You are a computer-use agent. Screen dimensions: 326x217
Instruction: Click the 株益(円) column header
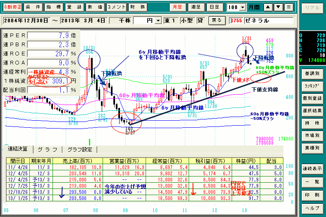click(x=246, y=161)
